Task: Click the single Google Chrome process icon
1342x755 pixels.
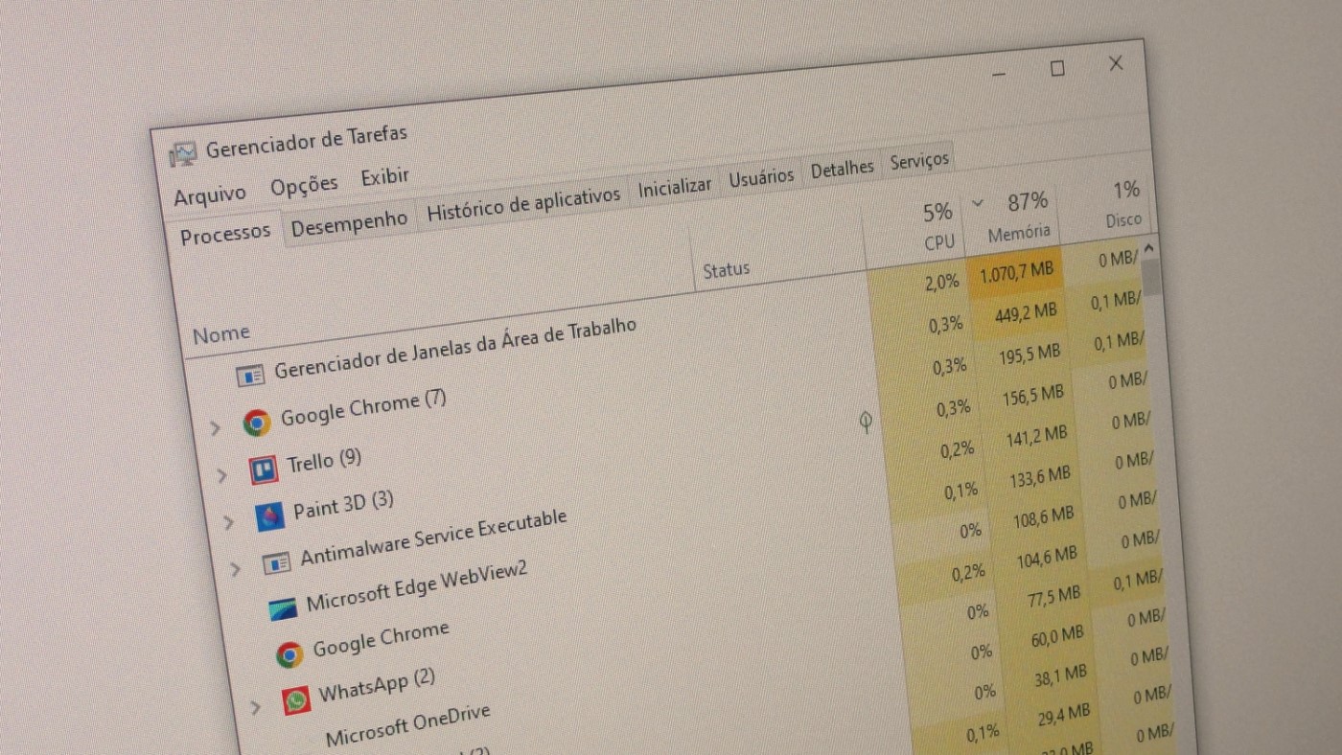Action: 289,654
